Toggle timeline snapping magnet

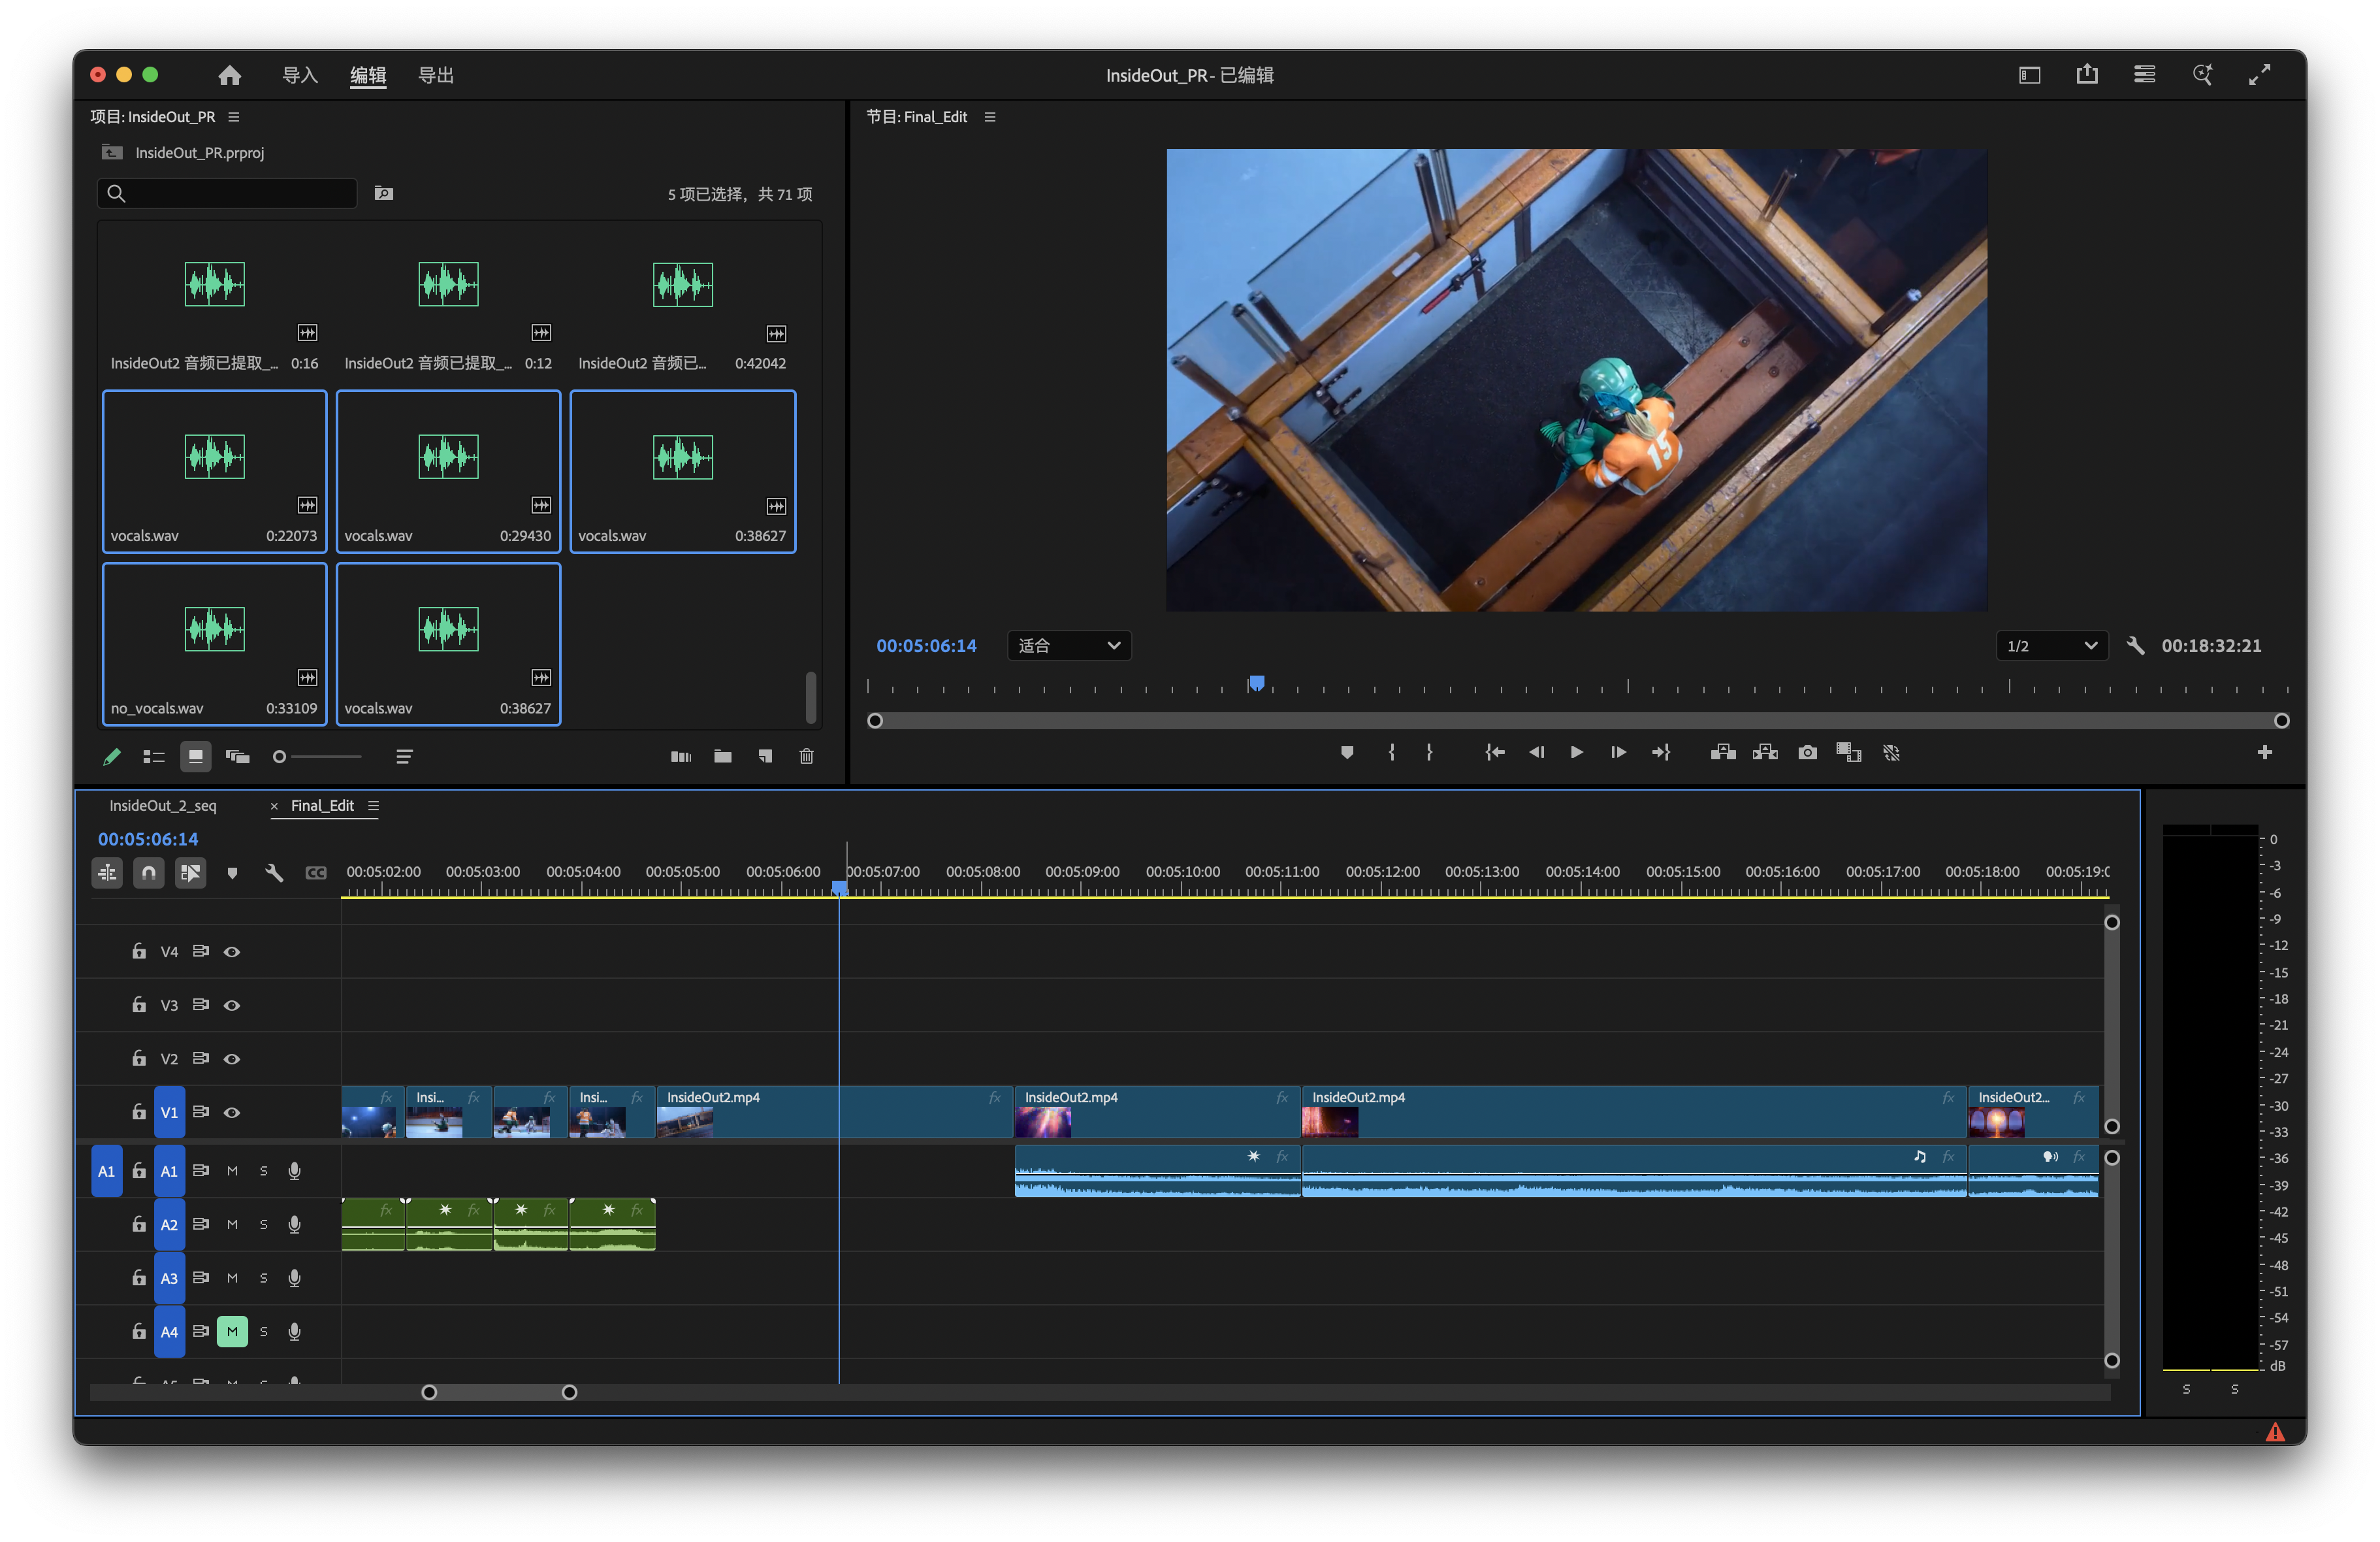click(149, 874)
